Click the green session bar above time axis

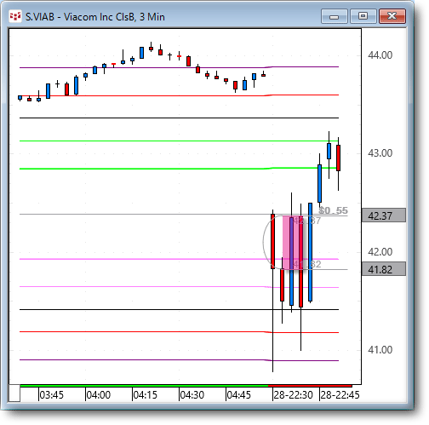point(144,386)
